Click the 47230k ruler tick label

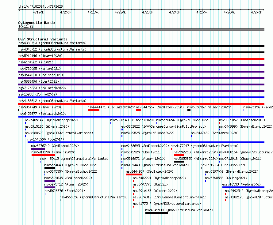coord(148,12)
